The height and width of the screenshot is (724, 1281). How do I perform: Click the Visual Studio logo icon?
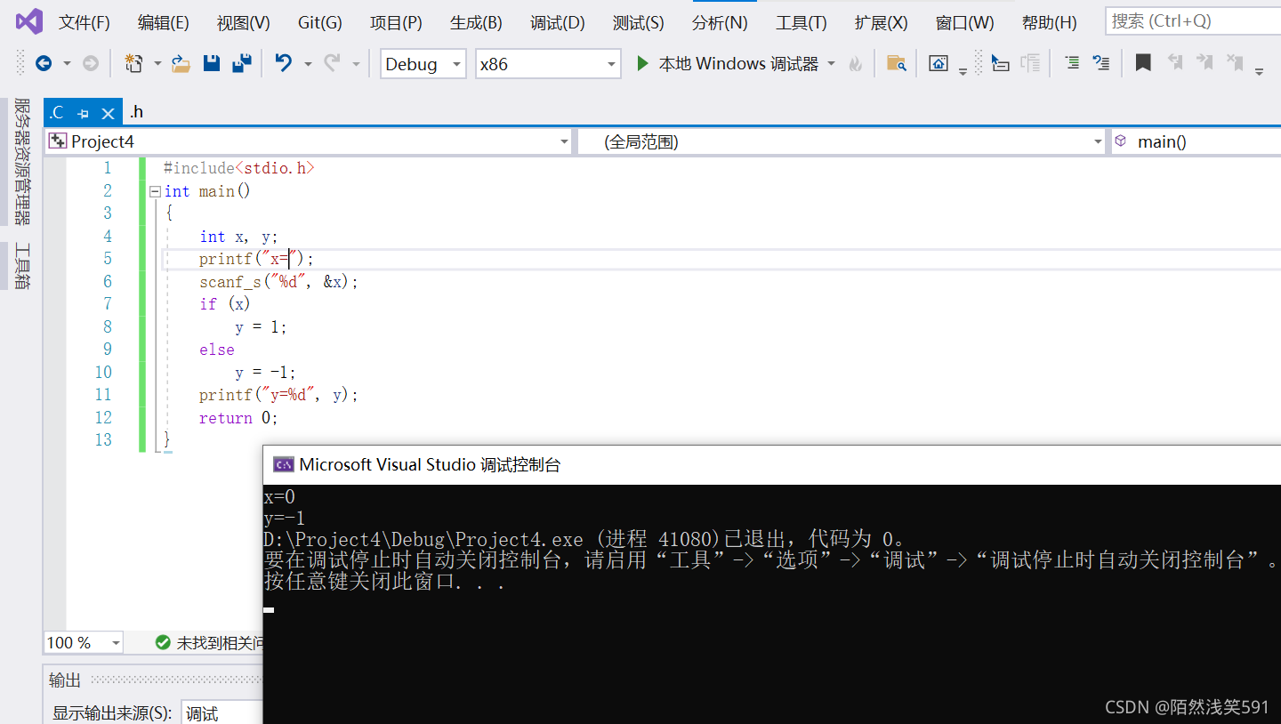[x=29, y=21]
